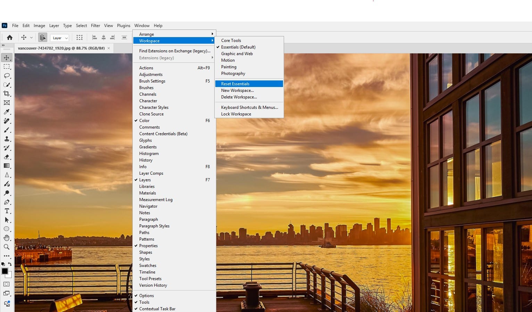Screen dimensions: 532x312
Task: Click the Home icon in options bar
Action: [x=10, y=37]
